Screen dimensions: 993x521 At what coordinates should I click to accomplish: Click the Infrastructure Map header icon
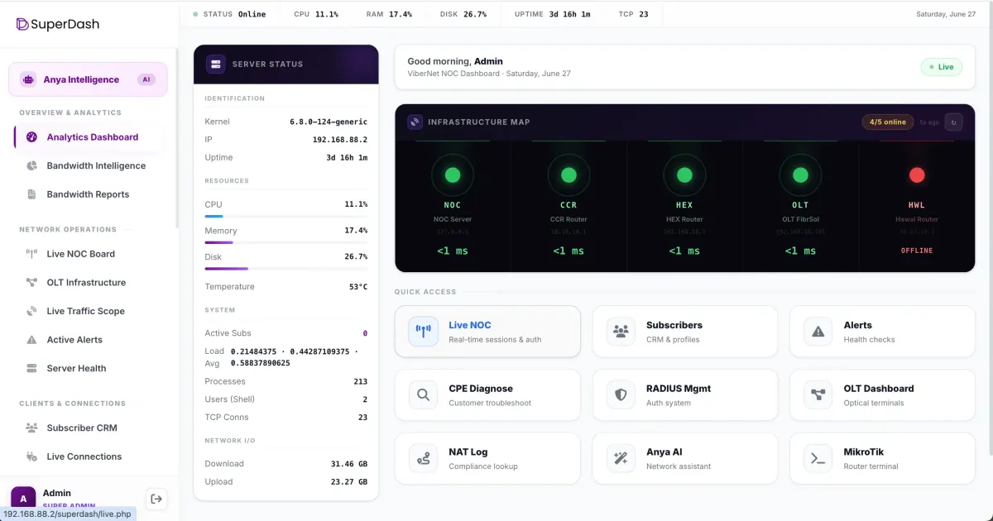pyautogui.click(x=415, y=122)
